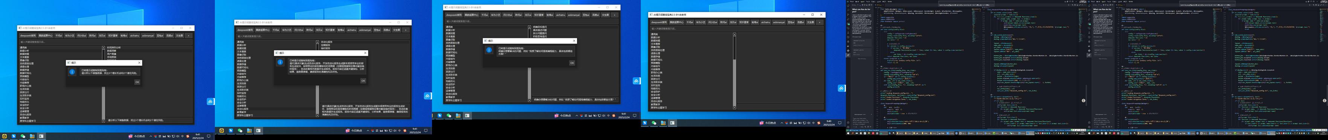This screenshot has width=1328, height=140.
Task: Open notification center on taskbar under popup-free window
Action: click(840, 123)
